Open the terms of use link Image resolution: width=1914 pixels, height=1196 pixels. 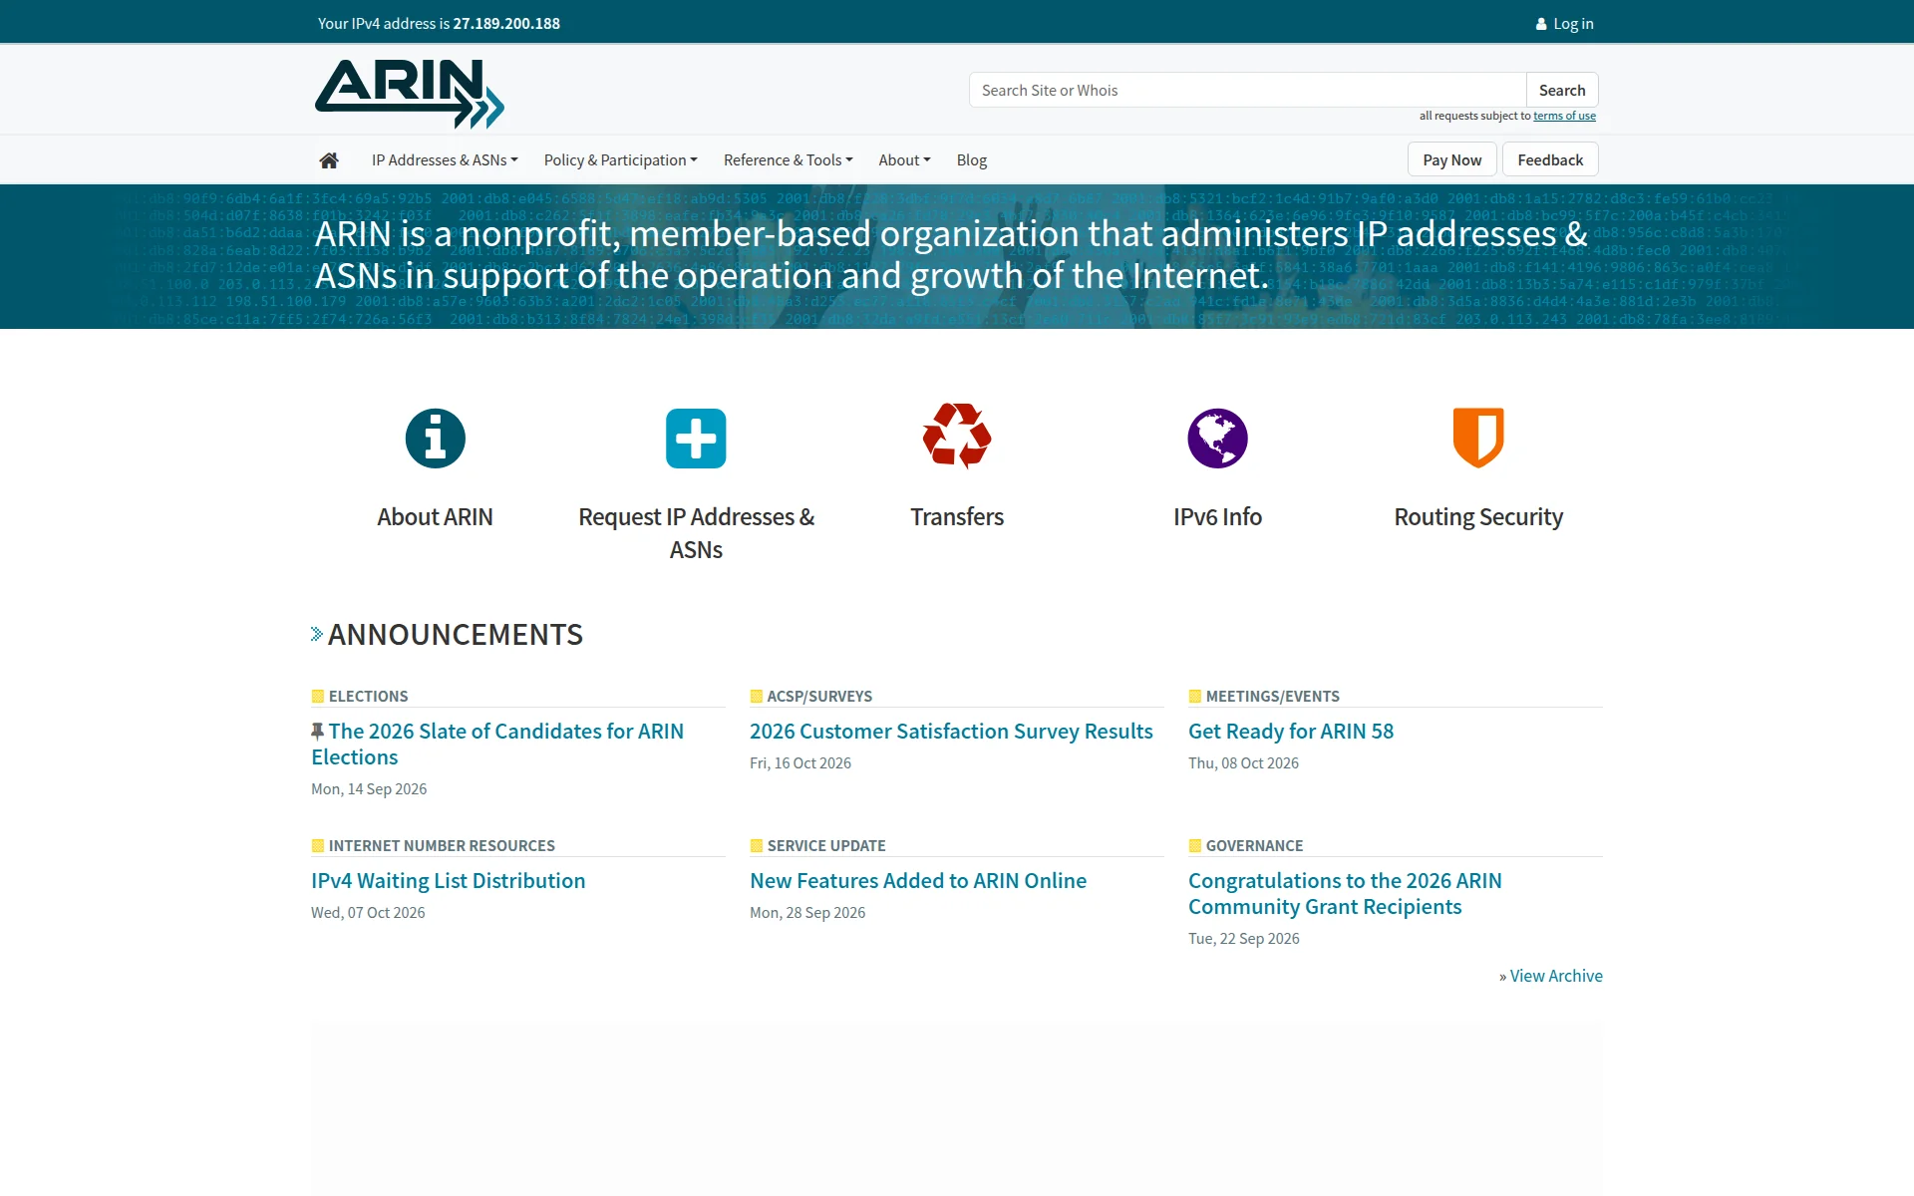point(1564,116)
